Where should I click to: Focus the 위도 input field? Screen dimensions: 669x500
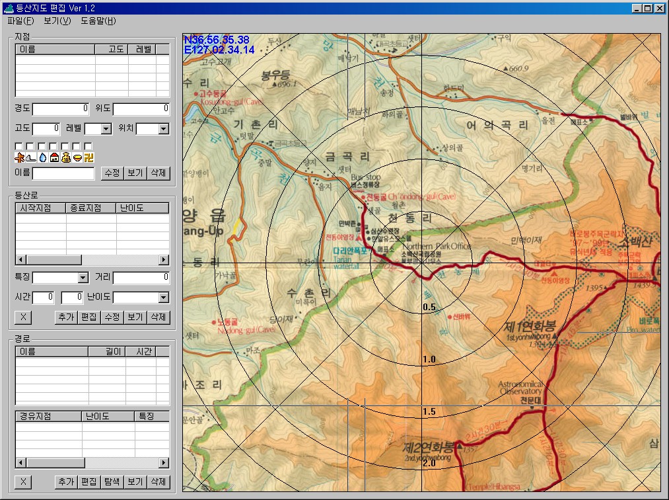pyautogui.click(x=141, y=109)
